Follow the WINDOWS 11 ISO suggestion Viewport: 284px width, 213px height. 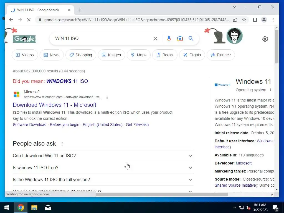67,81
